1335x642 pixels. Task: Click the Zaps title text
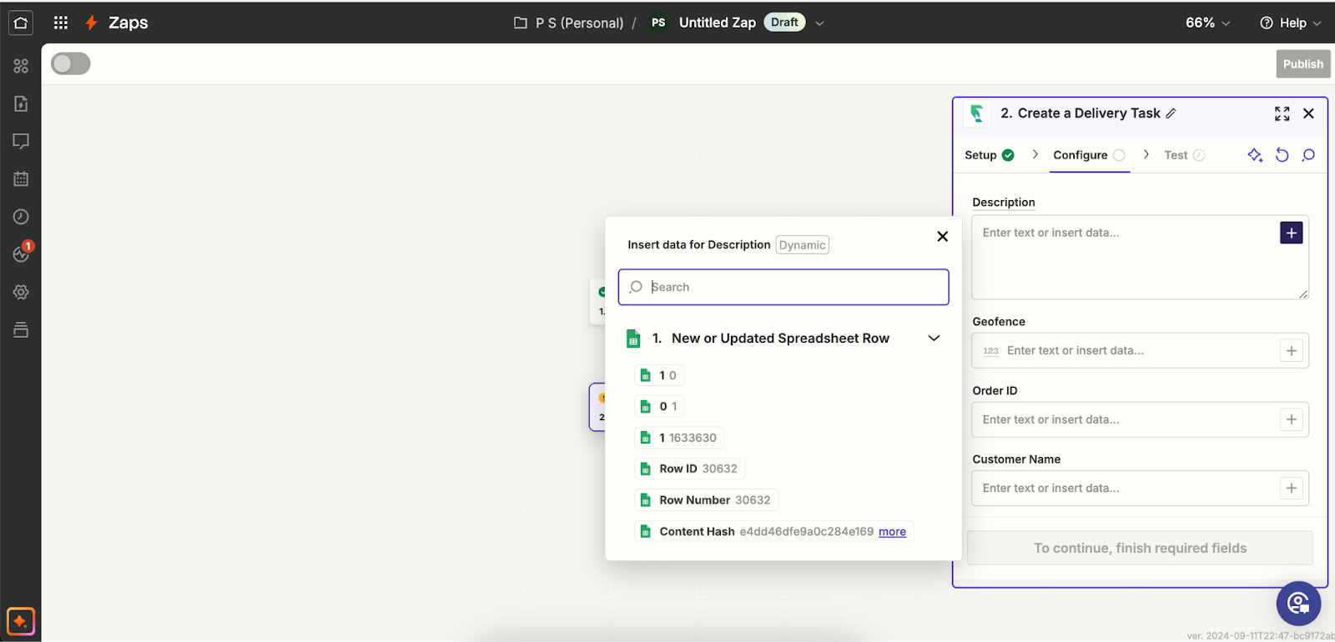click(x=128, y=23)
